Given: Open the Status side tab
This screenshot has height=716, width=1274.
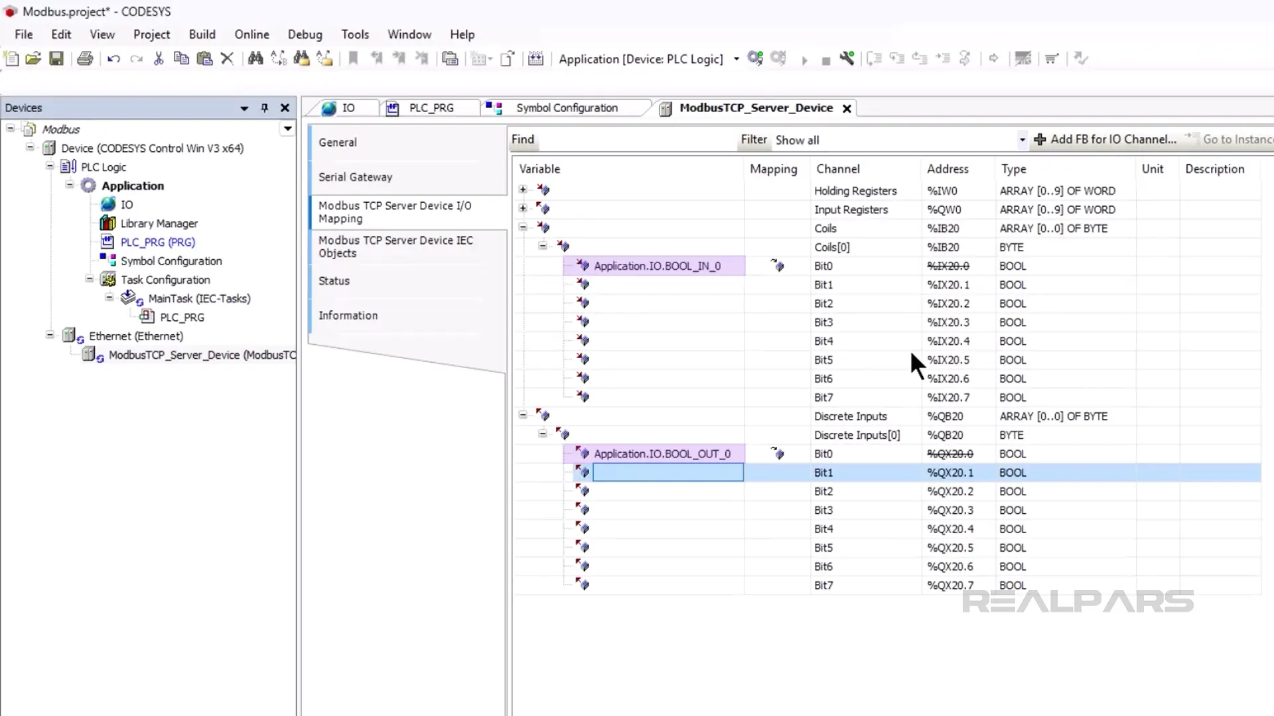Looking at the screenshot, I should pyautogui.click(x=407, y=281).
